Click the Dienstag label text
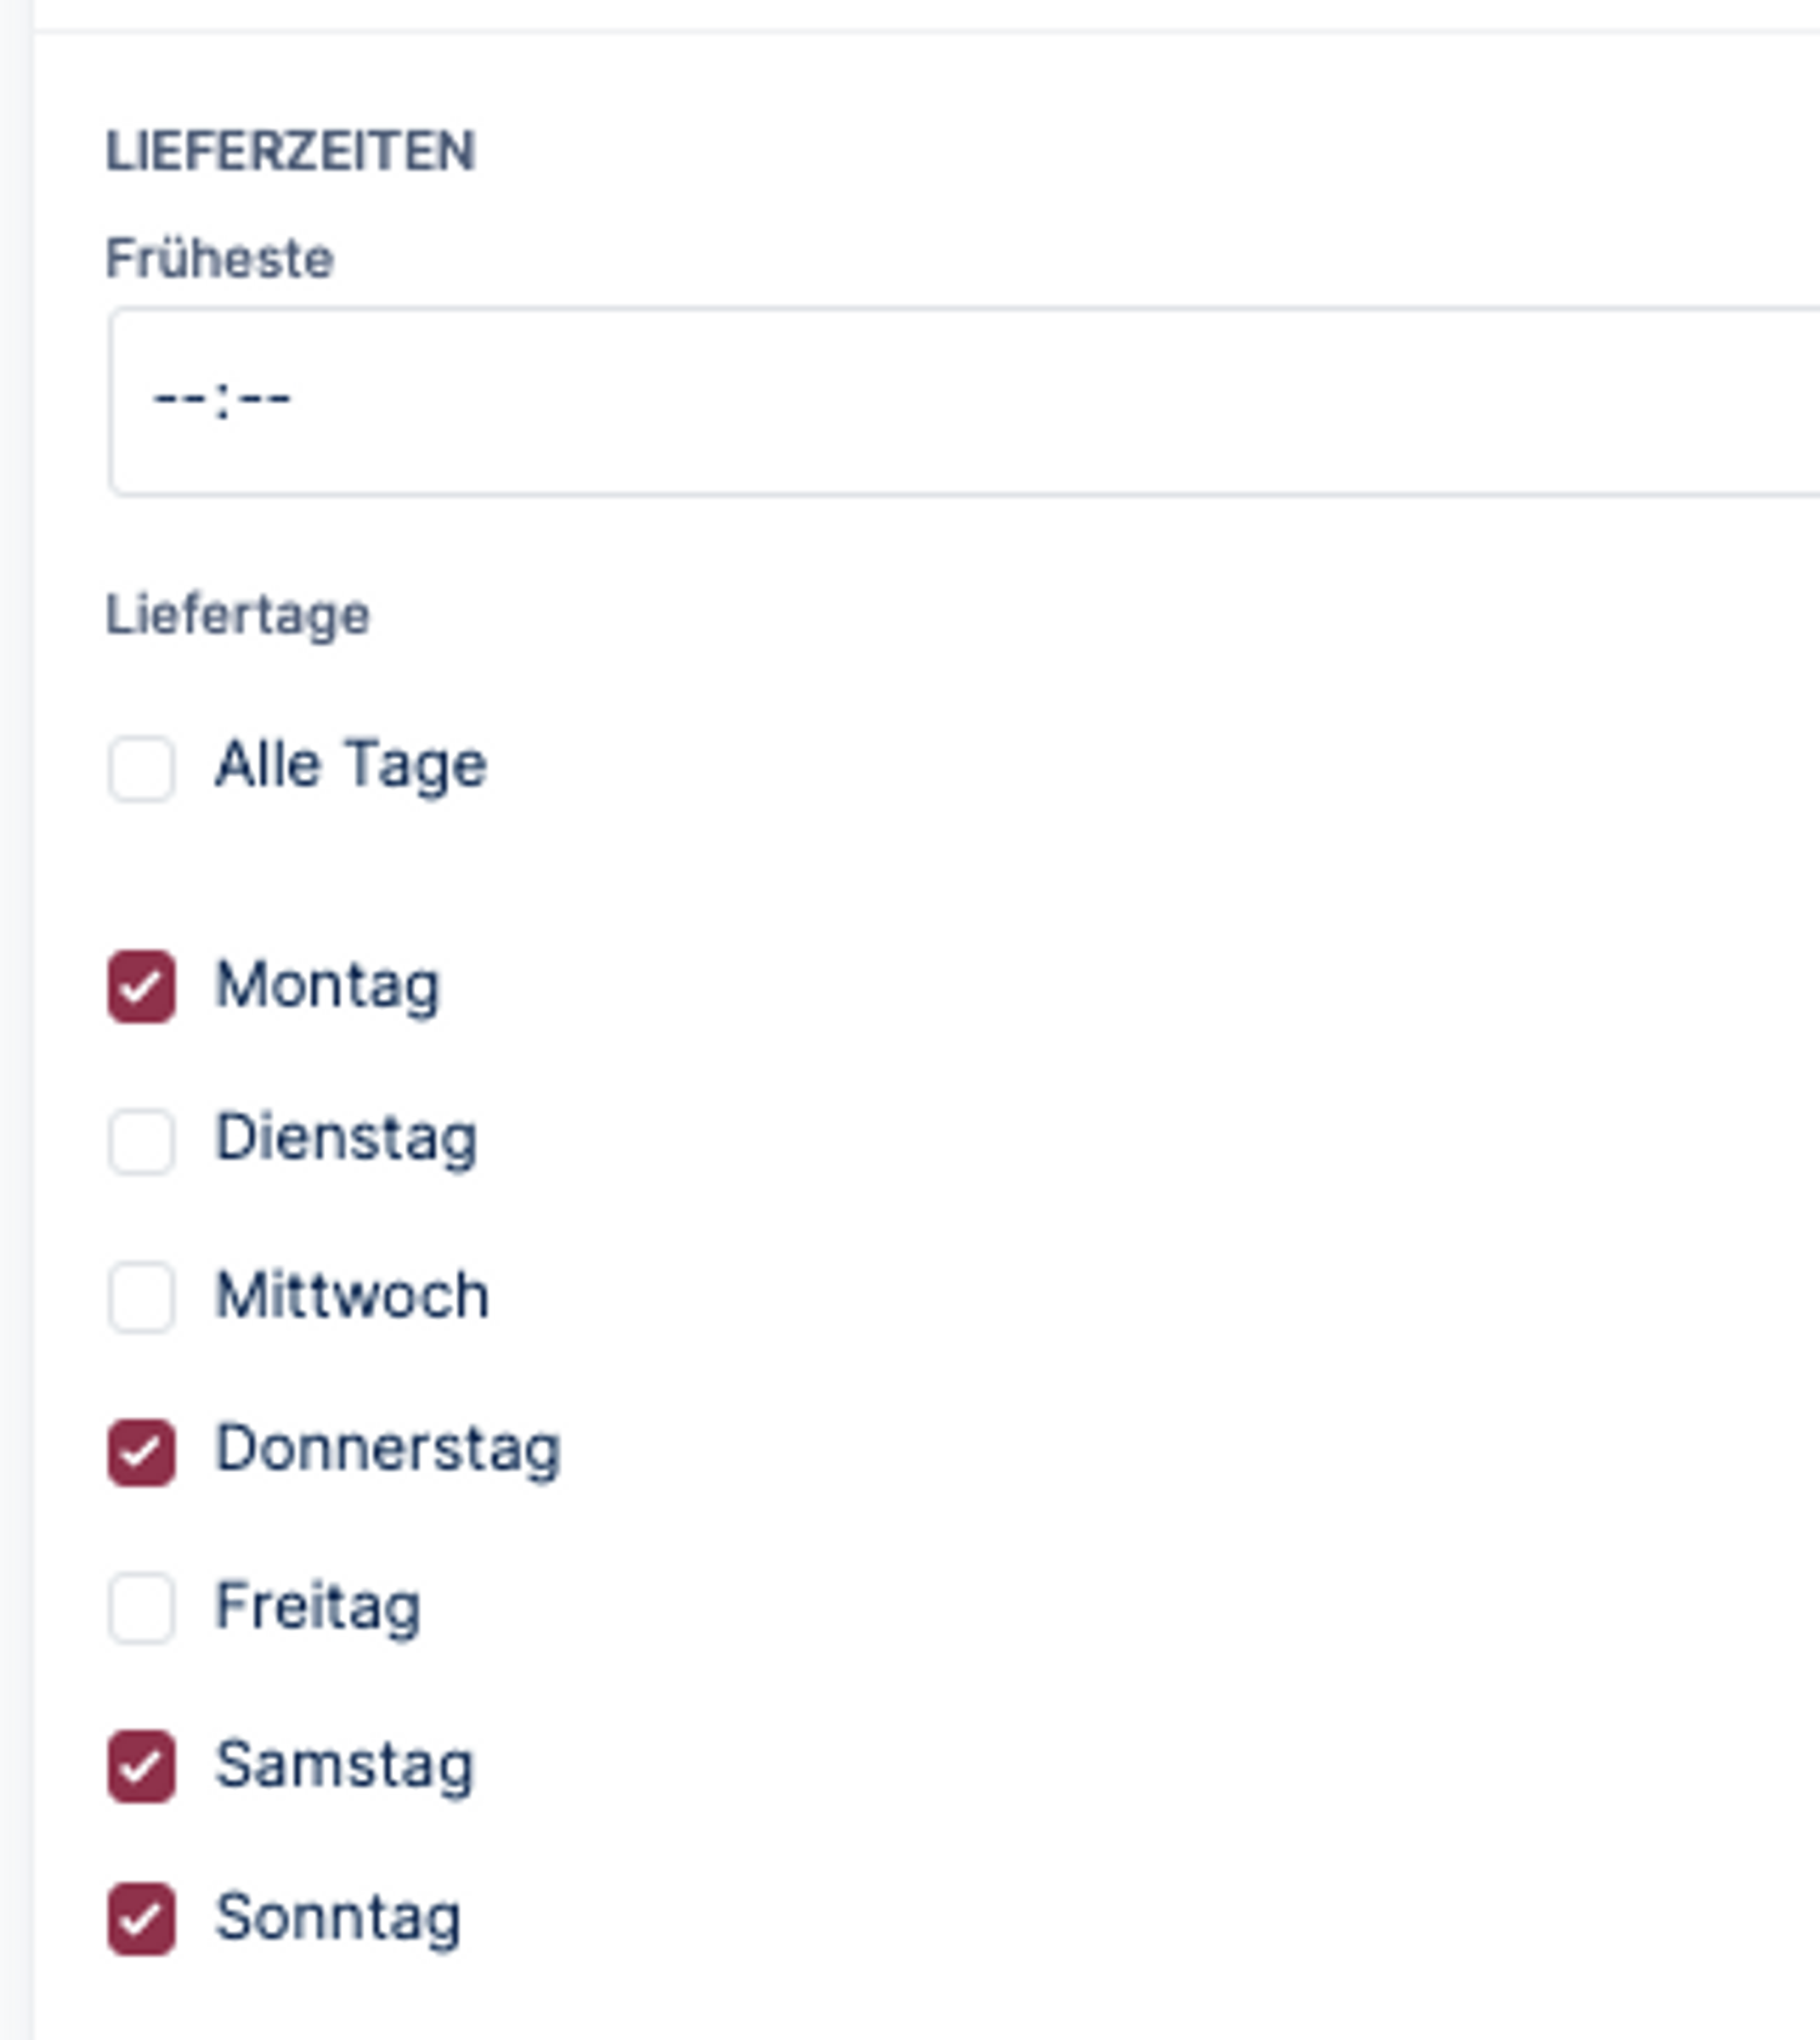This screenshot has height=2040, width=1820. tap(346, 1138)
